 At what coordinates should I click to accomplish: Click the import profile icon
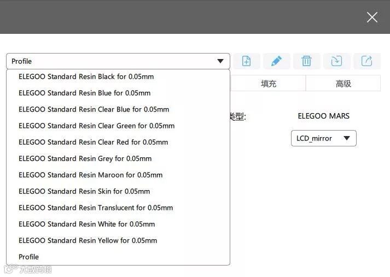(x=336, y=61)
